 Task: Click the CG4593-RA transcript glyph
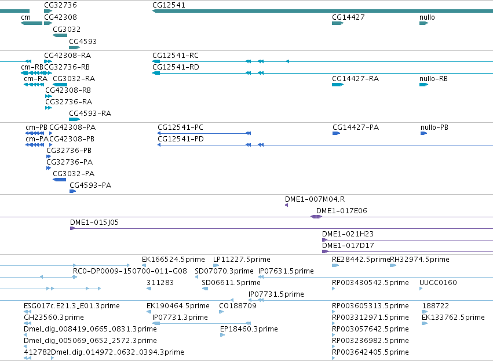point(75,119)
